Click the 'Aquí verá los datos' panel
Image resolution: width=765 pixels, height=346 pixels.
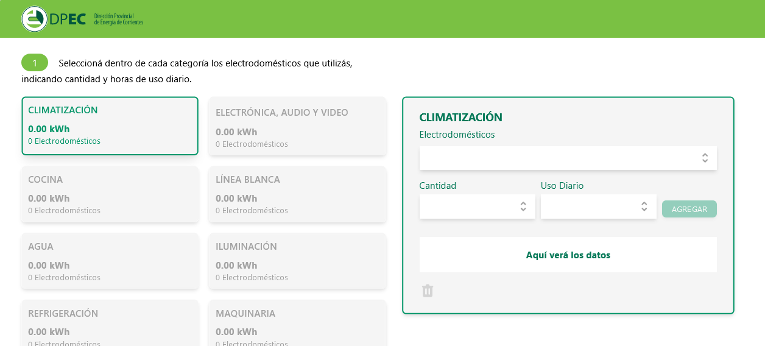(568, 255)
